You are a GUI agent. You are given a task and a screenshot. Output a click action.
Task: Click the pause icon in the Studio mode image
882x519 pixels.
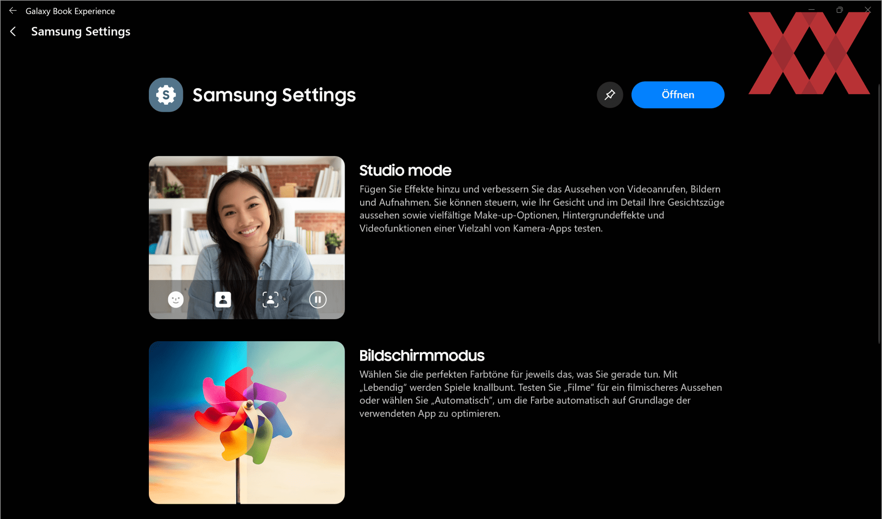point(318,299)
